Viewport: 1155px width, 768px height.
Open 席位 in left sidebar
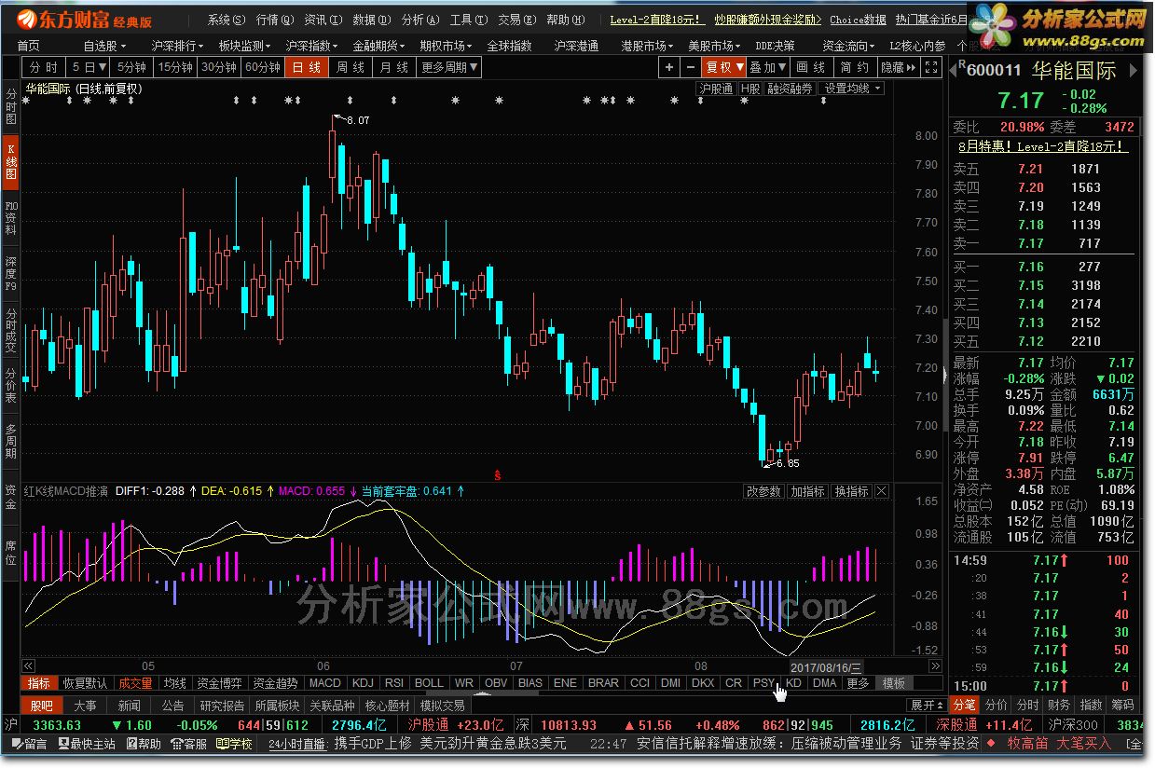point(10,553)
